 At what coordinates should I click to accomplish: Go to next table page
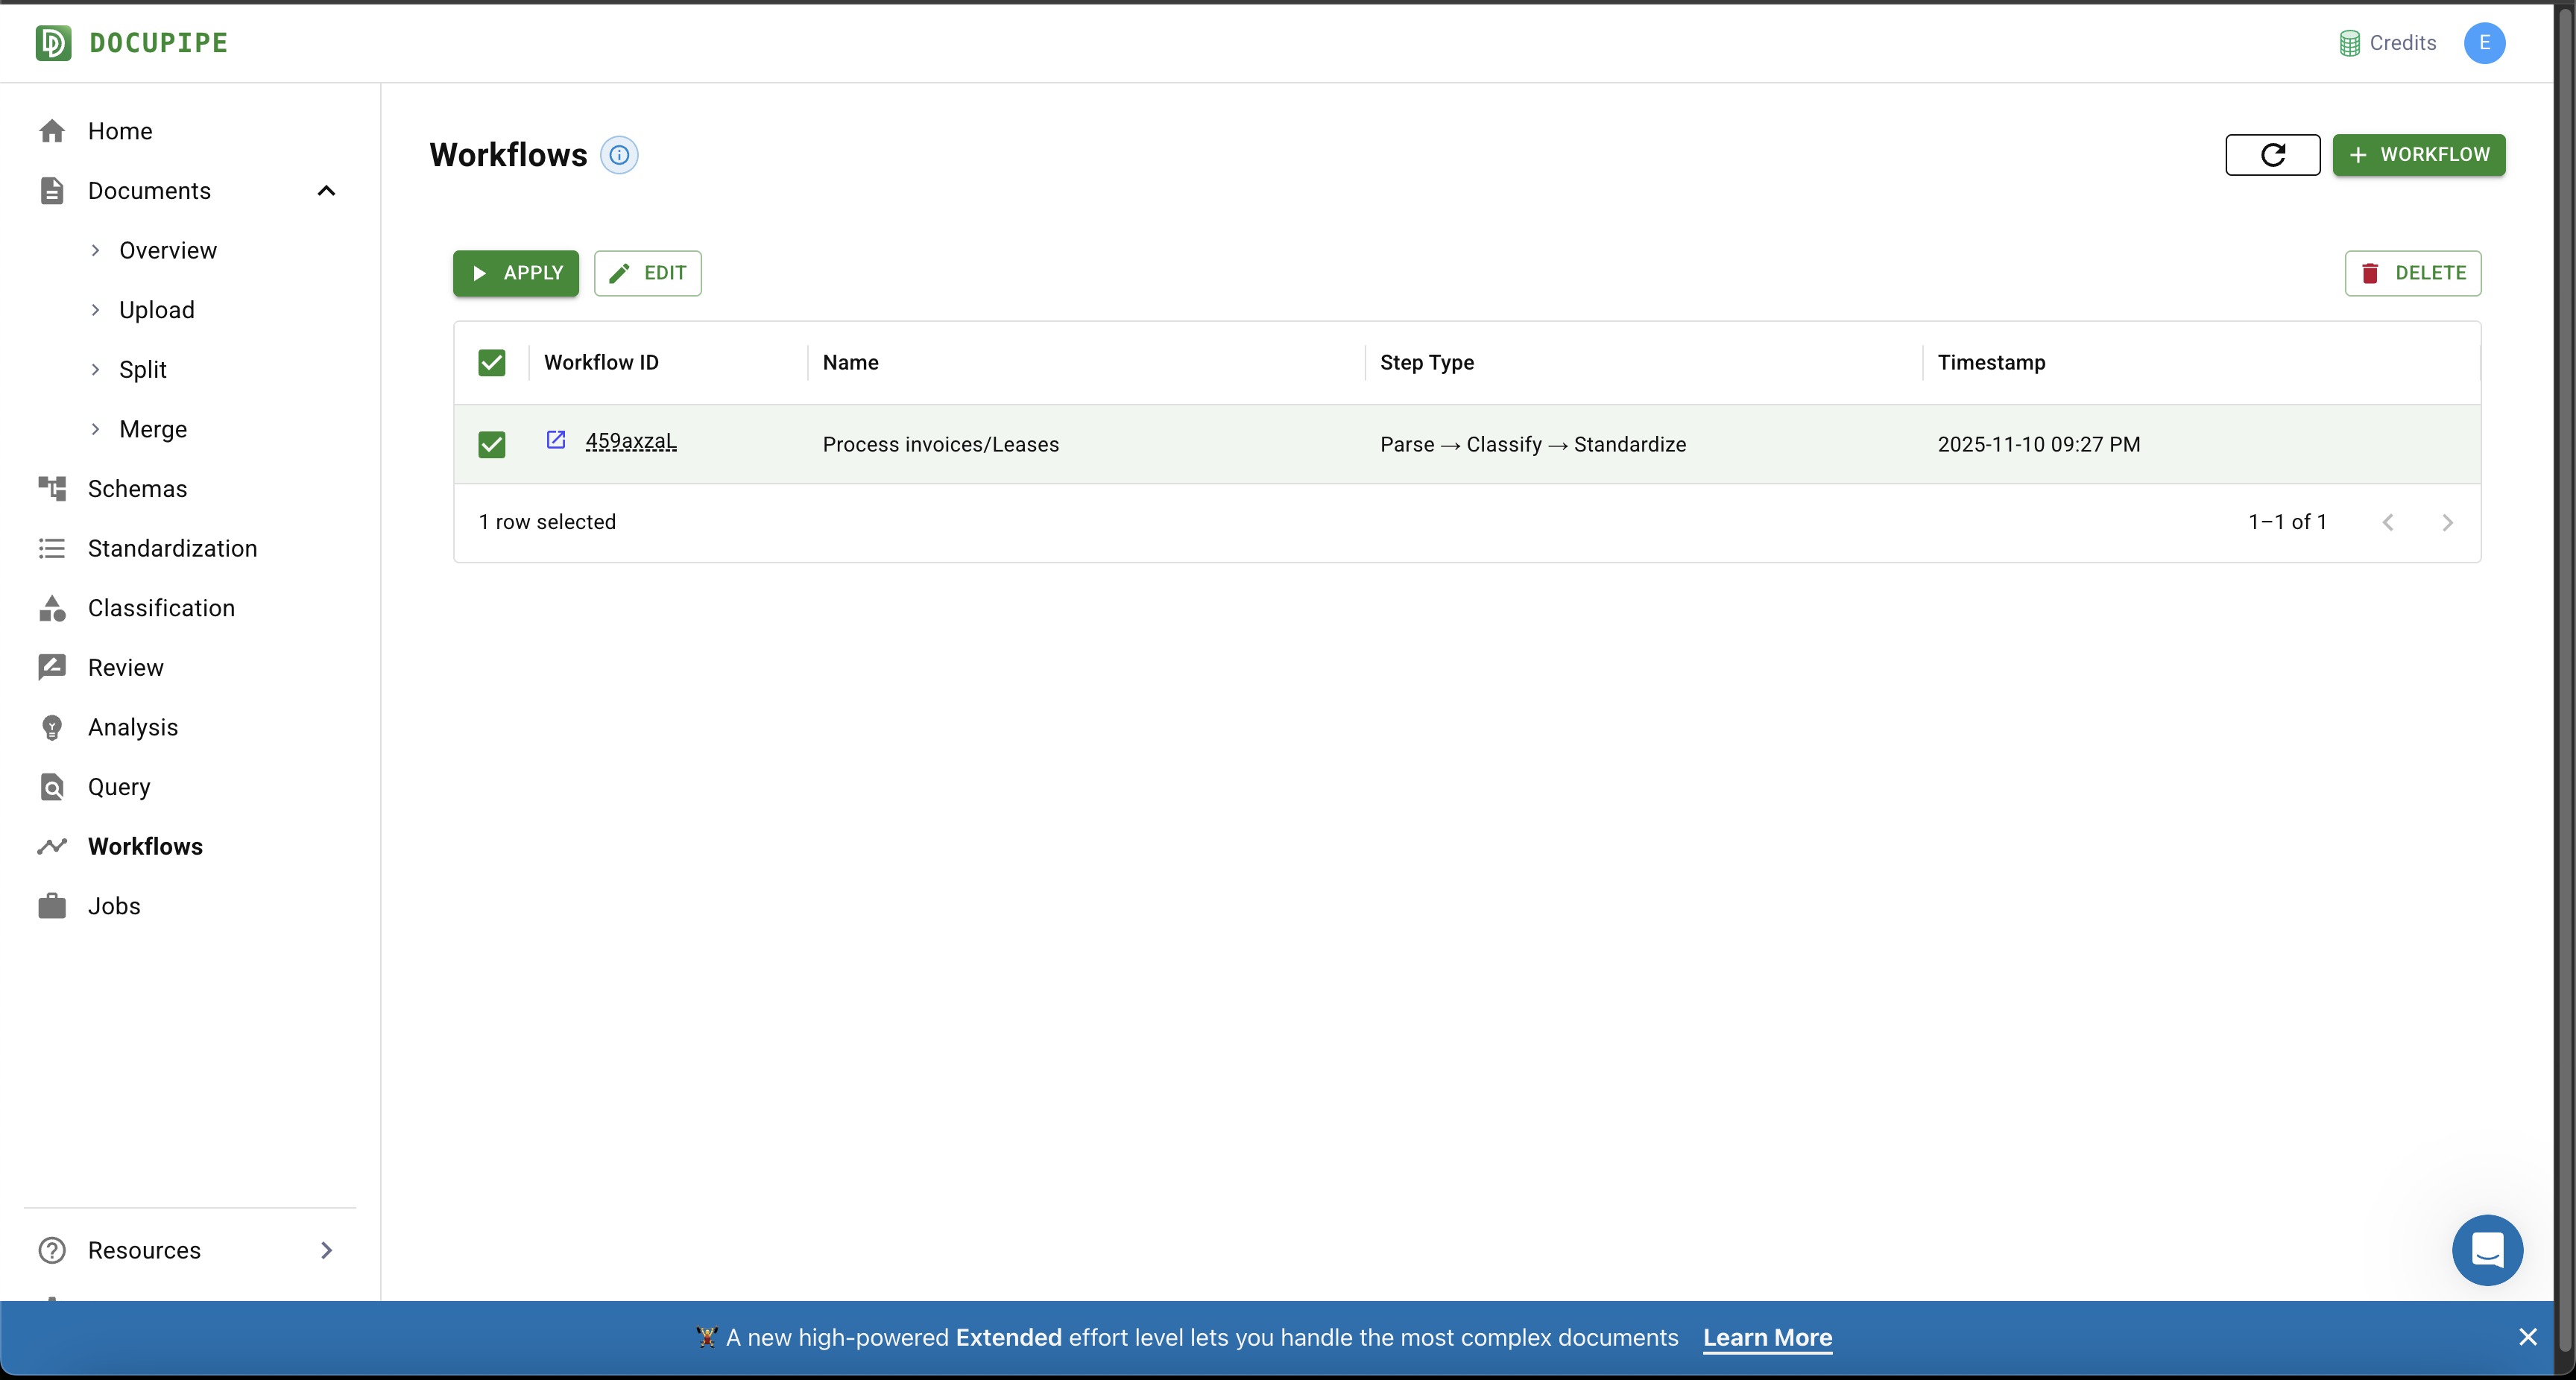click(2447, 522)
